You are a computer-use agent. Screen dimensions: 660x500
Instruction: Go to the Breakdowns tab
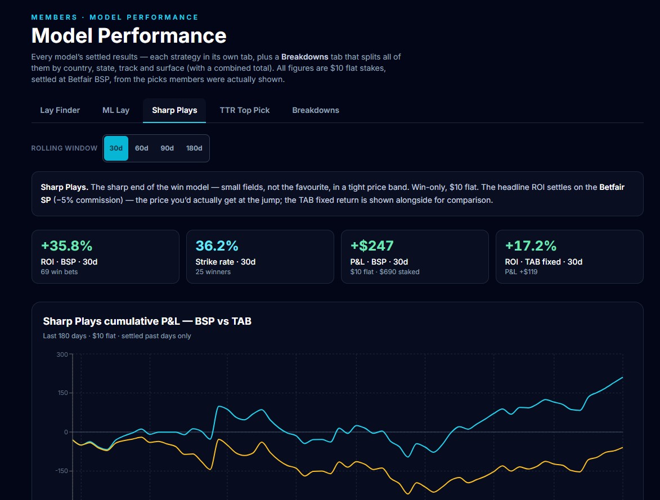pos(316,110)
